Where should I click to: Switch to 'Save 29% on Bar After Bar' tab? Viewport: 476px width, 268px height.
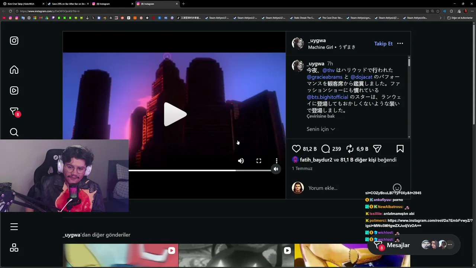pos(68,4)
